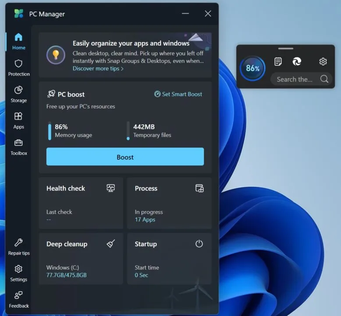Open the Health check card
The image size is (341, 316).
tap(81, 203)
